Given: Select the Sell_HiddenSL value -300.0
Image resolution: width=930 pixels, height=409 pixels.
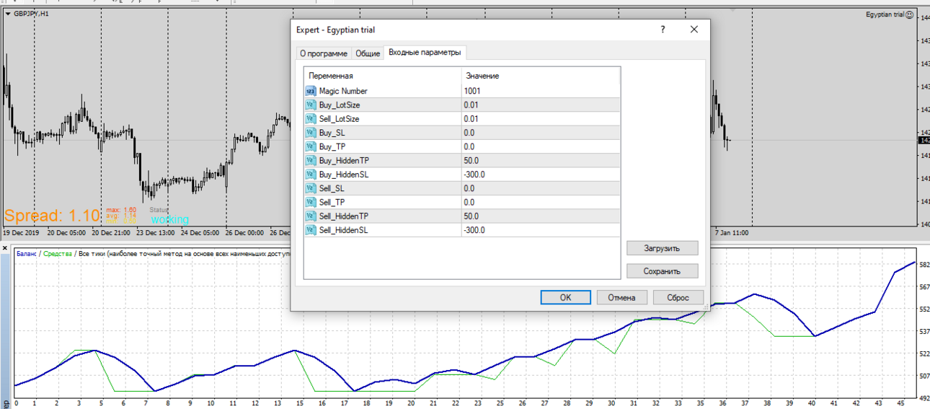Looking at the screenshot, I should click(x=474, y=230).
